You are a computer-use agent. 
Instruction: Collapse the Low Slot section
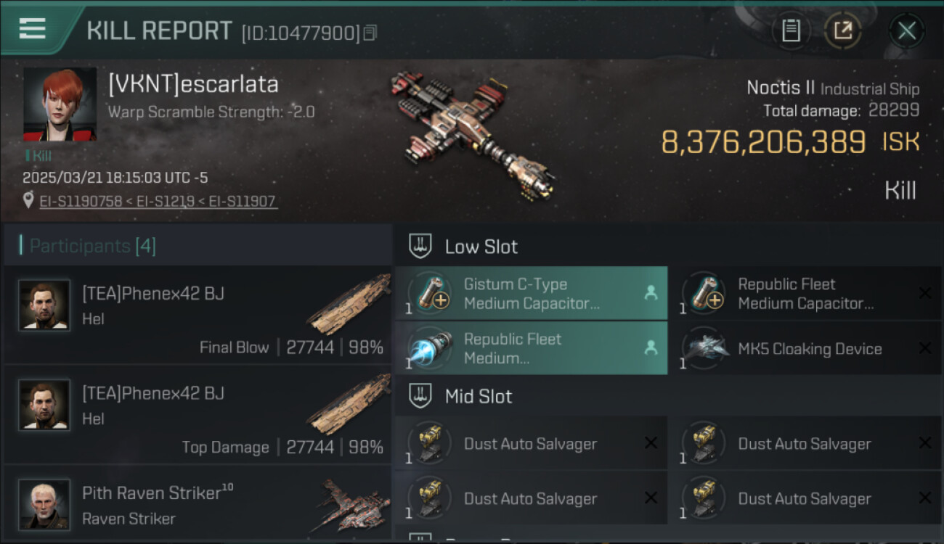click(420, 246)
